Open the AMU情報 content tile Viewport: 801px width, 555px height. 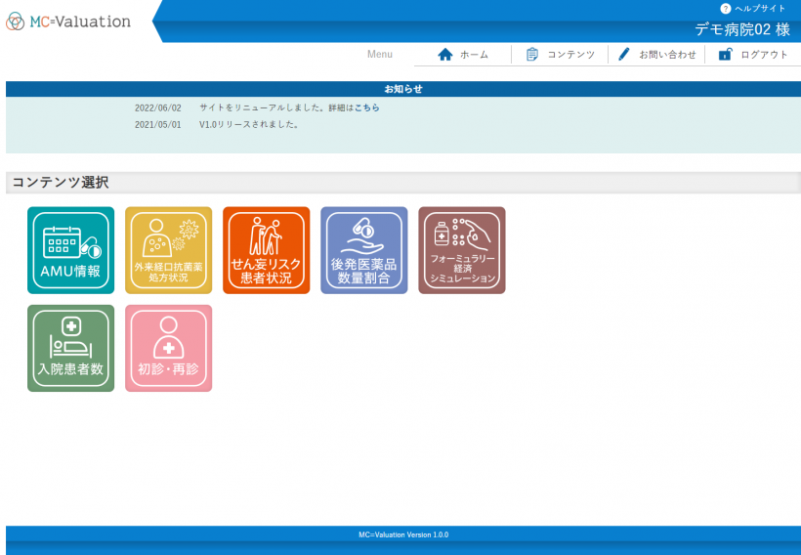pyautogui.click(x=70, y=250)
